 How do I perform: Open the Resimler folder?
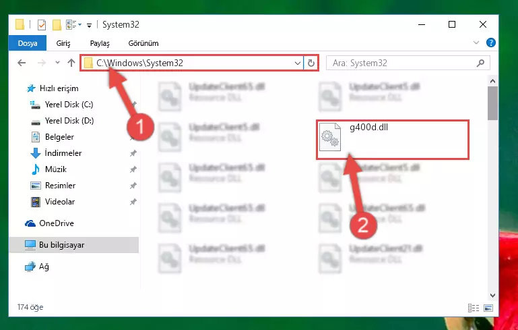click(60, 186)
